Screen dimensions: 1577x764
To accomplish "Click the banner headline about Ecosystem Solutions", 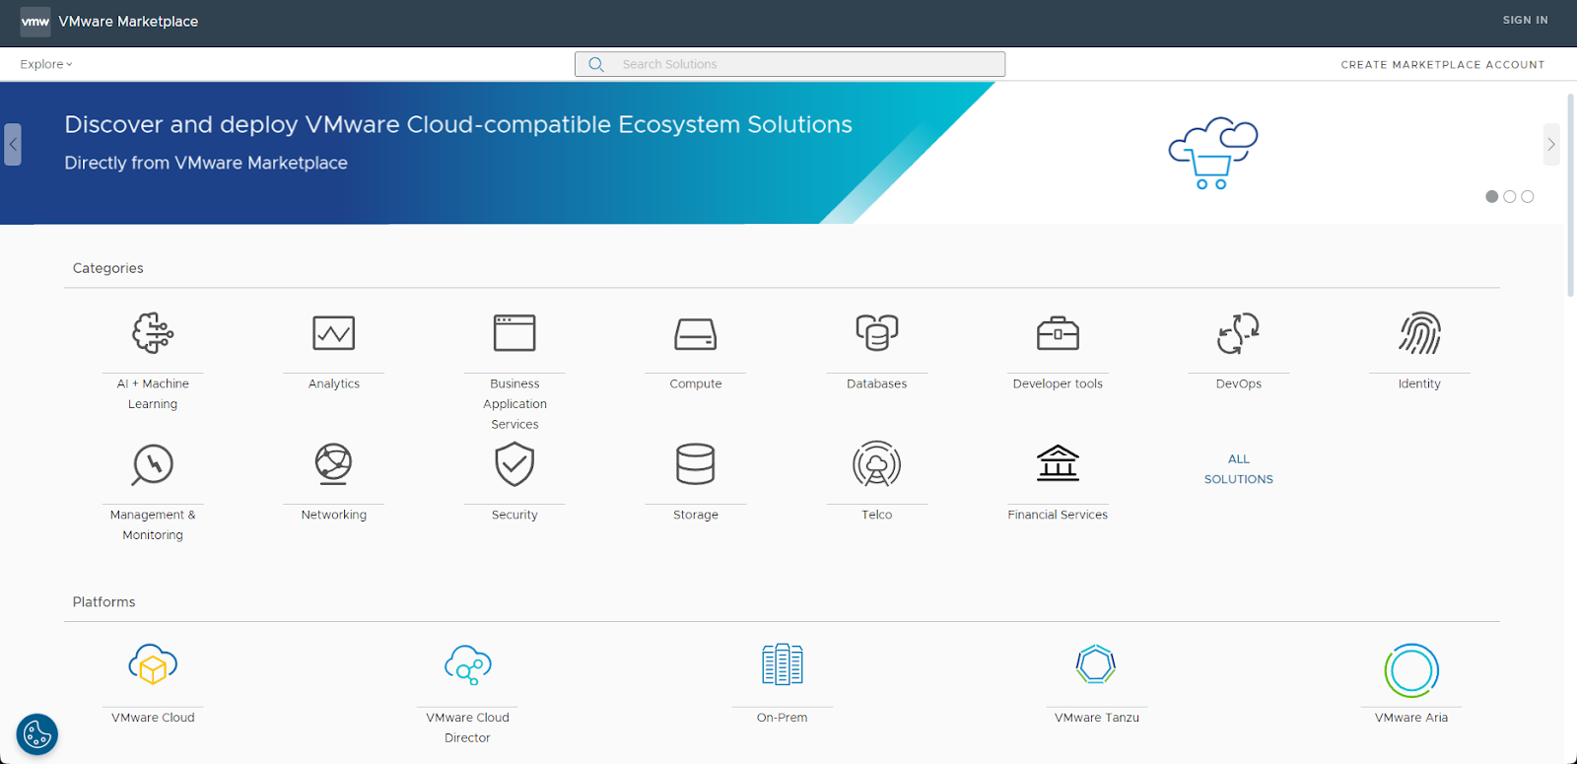I will click(458, 124).
